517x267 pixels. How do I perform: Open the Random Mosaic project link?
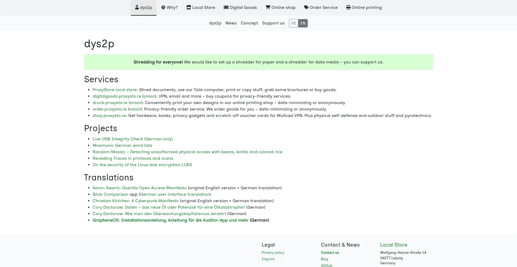(187, 152)
